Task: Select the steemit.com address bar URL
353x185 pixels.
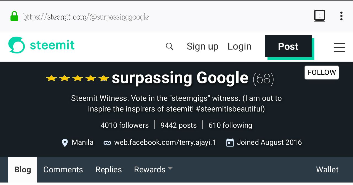Action: (86, 17)
